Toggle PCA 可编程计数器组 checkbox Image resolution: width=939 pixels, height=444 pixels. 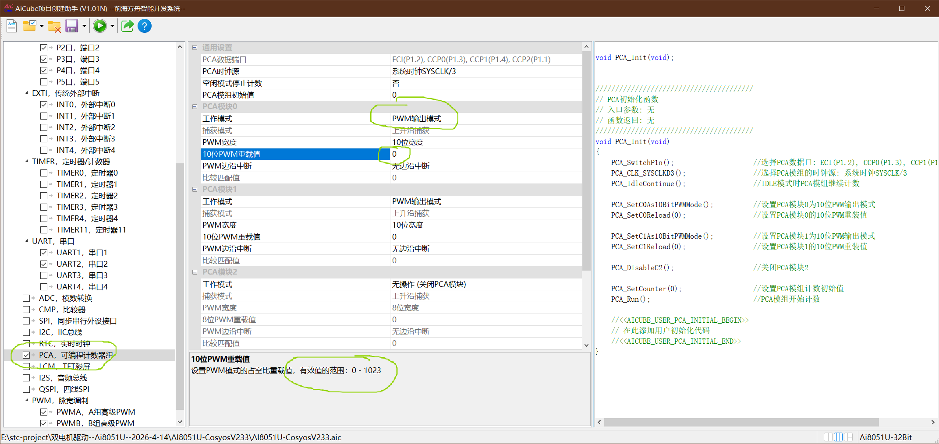point(26,355)
